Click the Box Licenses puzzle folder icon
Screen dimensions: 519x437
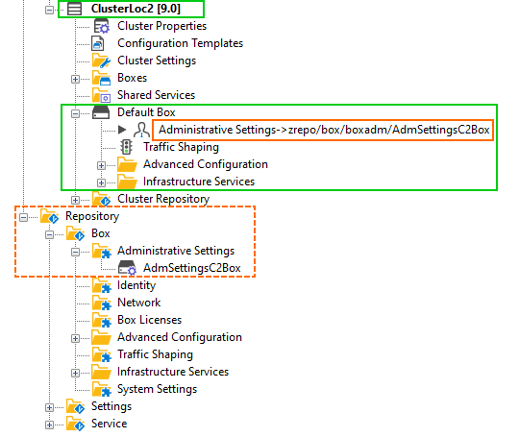coord(101,320)
